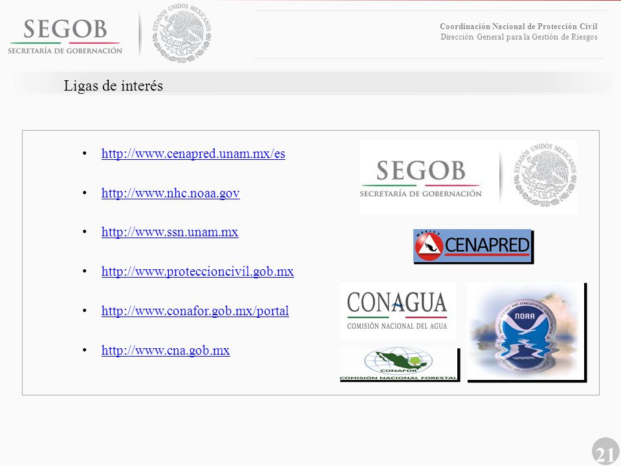Select 'Dirección General para la Gestión de Riesgos'
The image size is (621, 466).
click(519, 37)
